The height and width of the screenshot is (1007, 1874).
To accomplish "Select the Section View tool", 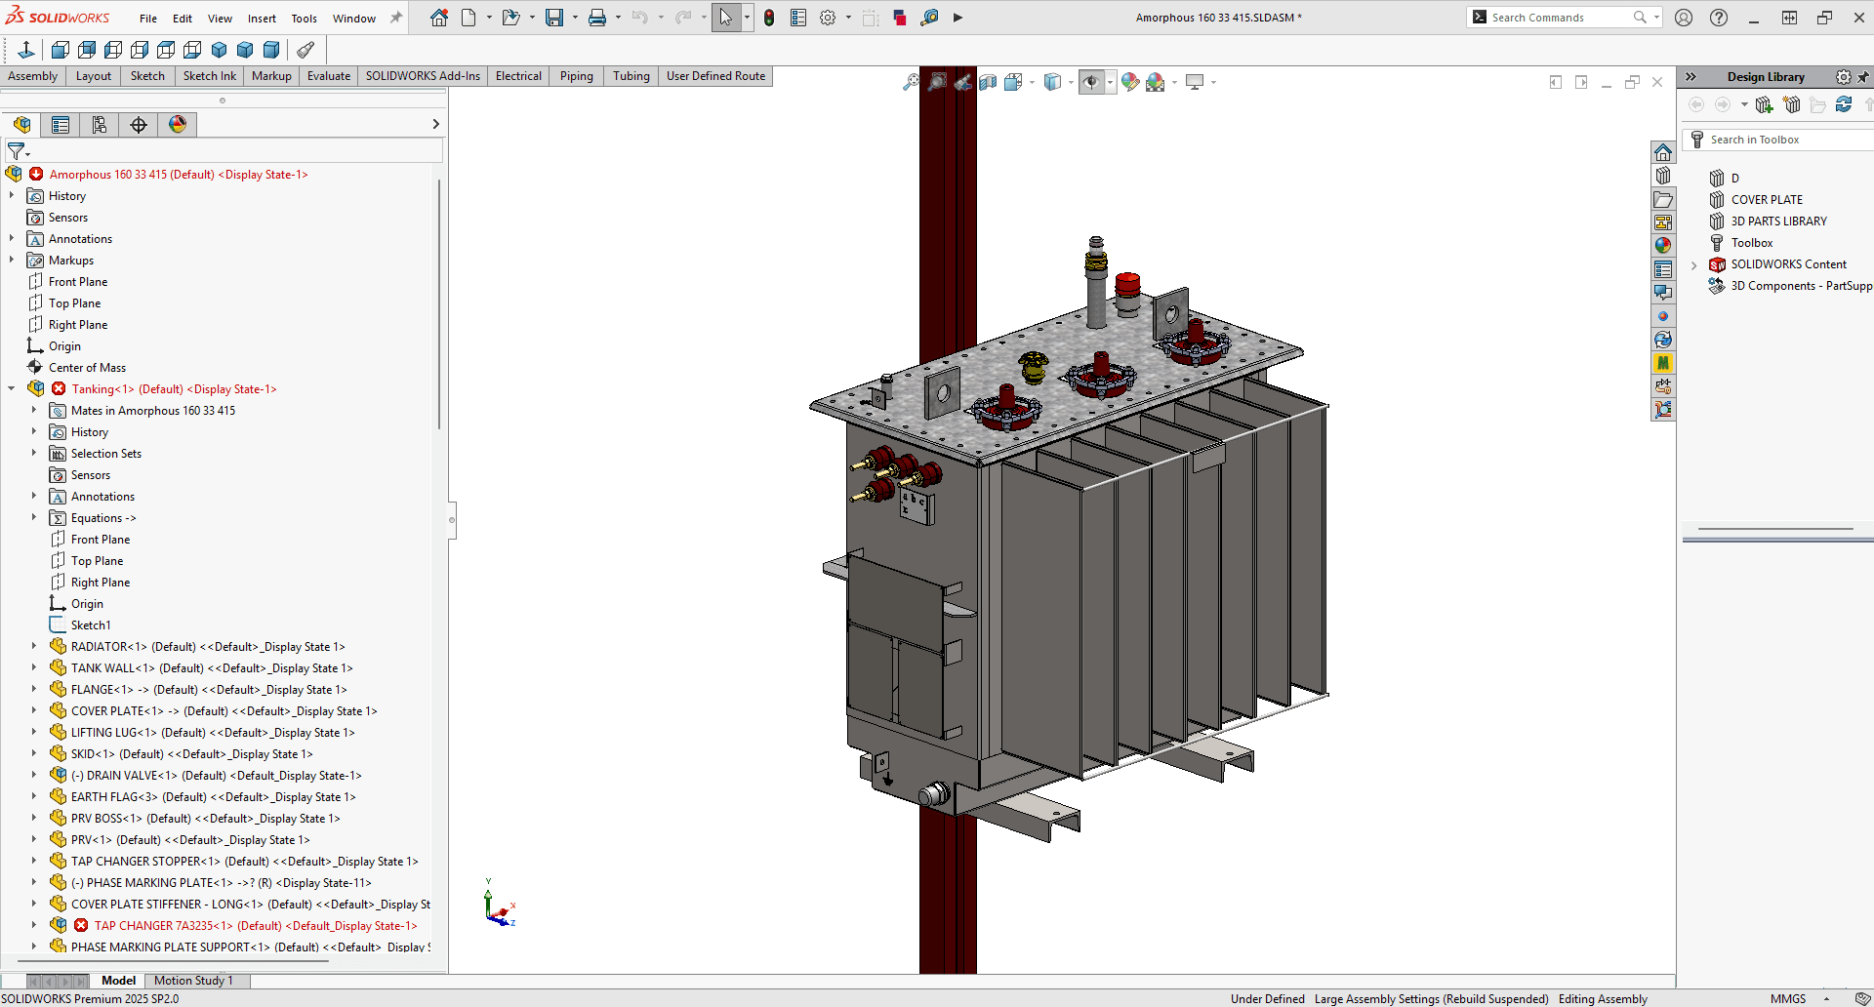I will (x=989, y=82).
